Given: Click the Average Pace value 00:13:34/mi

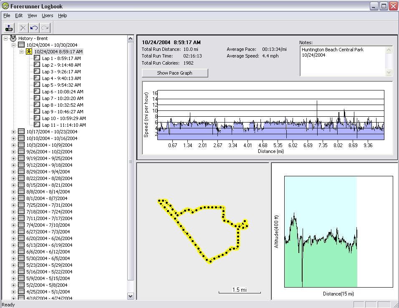Looking at the screenshot, I should (x=274, y=49).
